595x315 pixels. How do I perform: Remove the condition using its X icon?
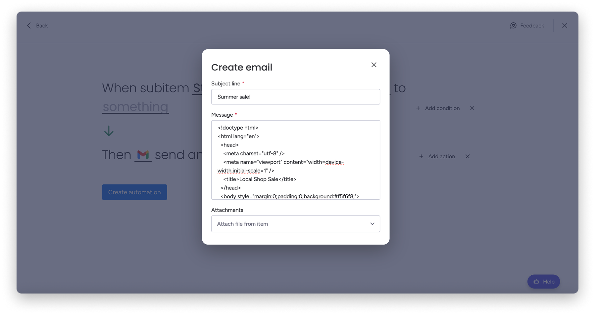[x=472, y=108]
